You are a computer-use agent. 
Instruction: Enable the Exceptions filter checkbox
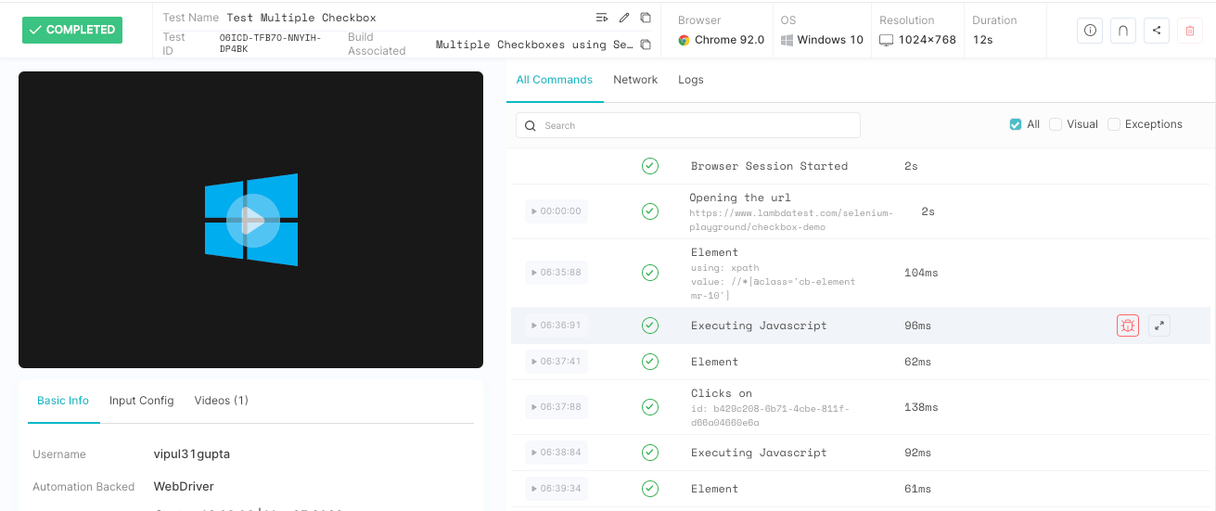[1114, 124]
